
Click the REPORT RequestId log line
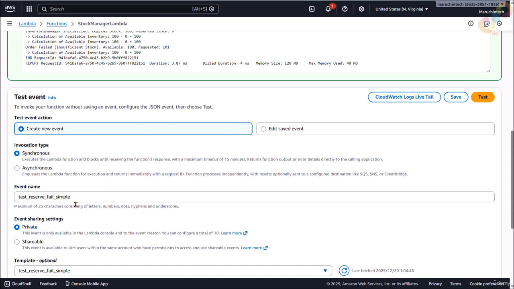(192, 63)
